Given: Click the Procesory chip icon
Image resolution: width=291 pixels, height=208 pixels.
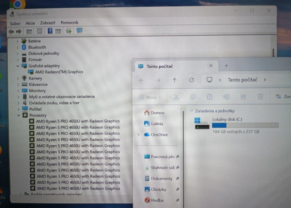Looking at the screenshot, I should click(25, 115).
